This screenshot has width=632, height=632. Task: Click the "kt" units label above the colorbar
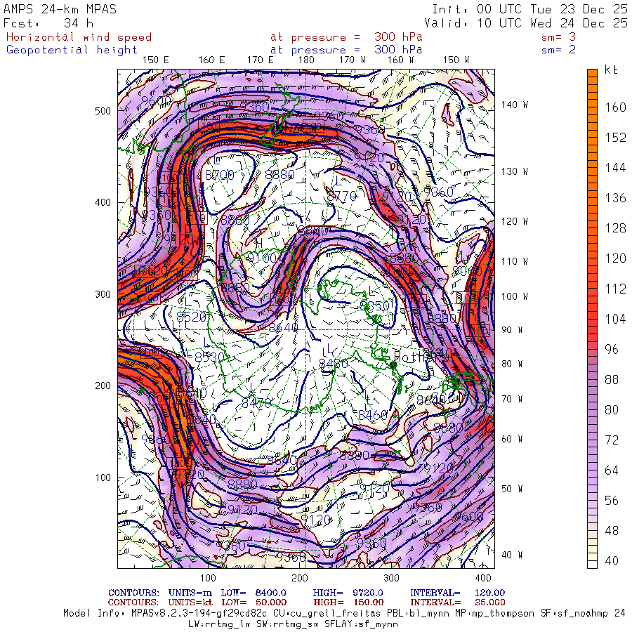point(611,70)
